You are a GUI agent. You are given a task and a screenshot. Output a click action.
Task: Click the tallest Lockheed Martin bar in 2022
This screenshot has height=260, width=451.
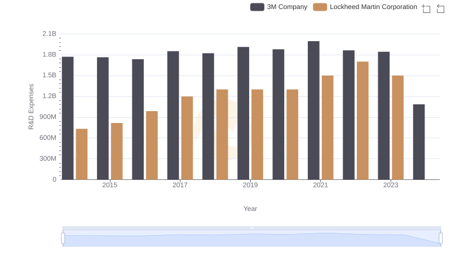coord(362,121)
